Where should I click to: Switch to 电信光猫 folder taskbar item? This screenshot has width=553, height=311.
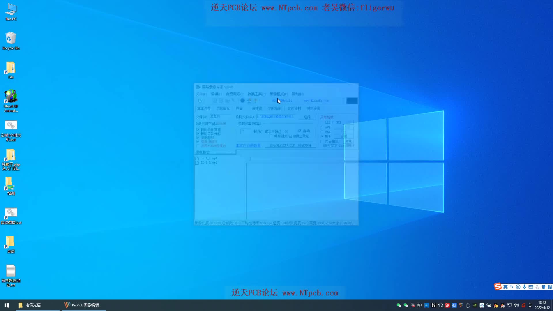pyautogui.click(x=37, y=305)
